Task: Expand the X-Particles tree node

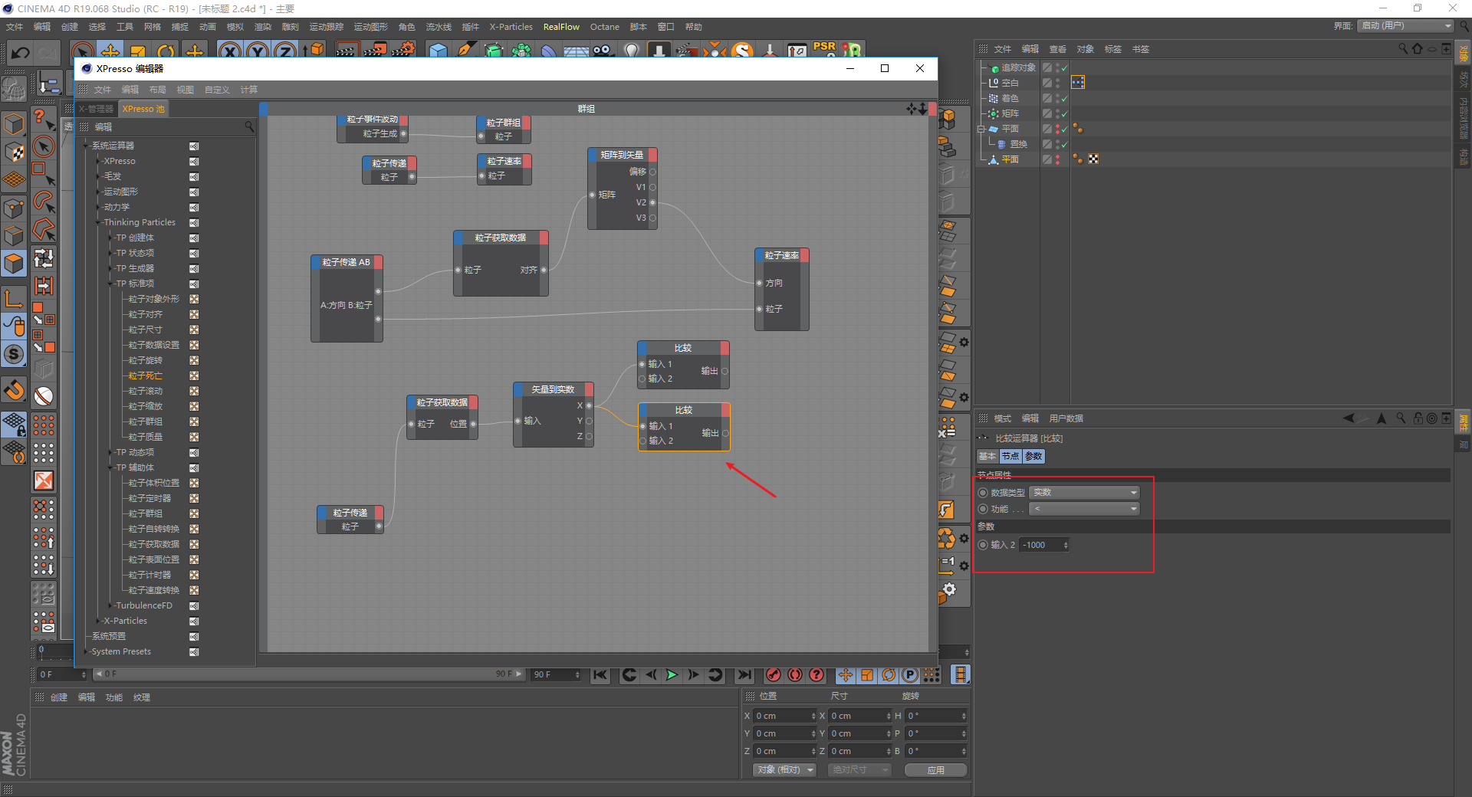Action: pos(98,621)
